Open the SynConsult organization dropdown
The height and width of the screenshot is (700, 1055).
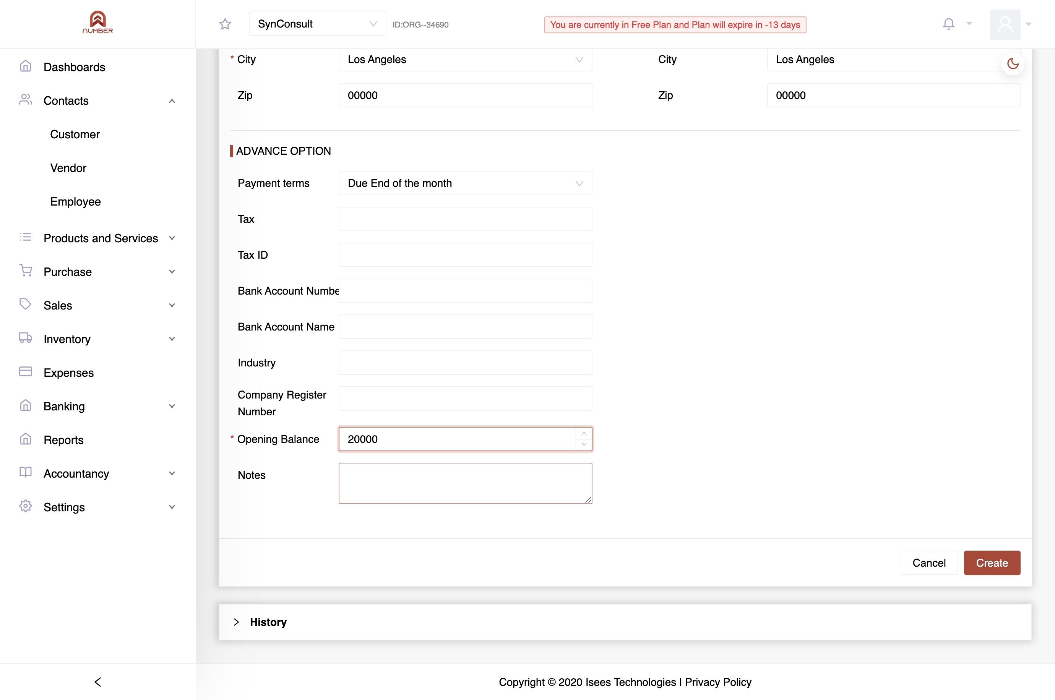tap(317, 24)
